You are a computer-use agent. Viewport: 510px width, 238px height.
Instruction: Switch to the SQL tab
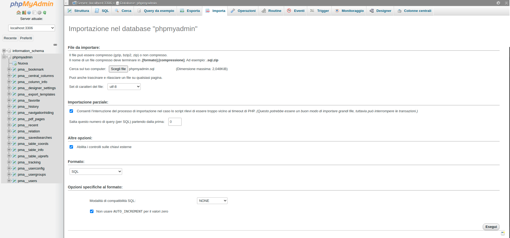tap(102, 11)
